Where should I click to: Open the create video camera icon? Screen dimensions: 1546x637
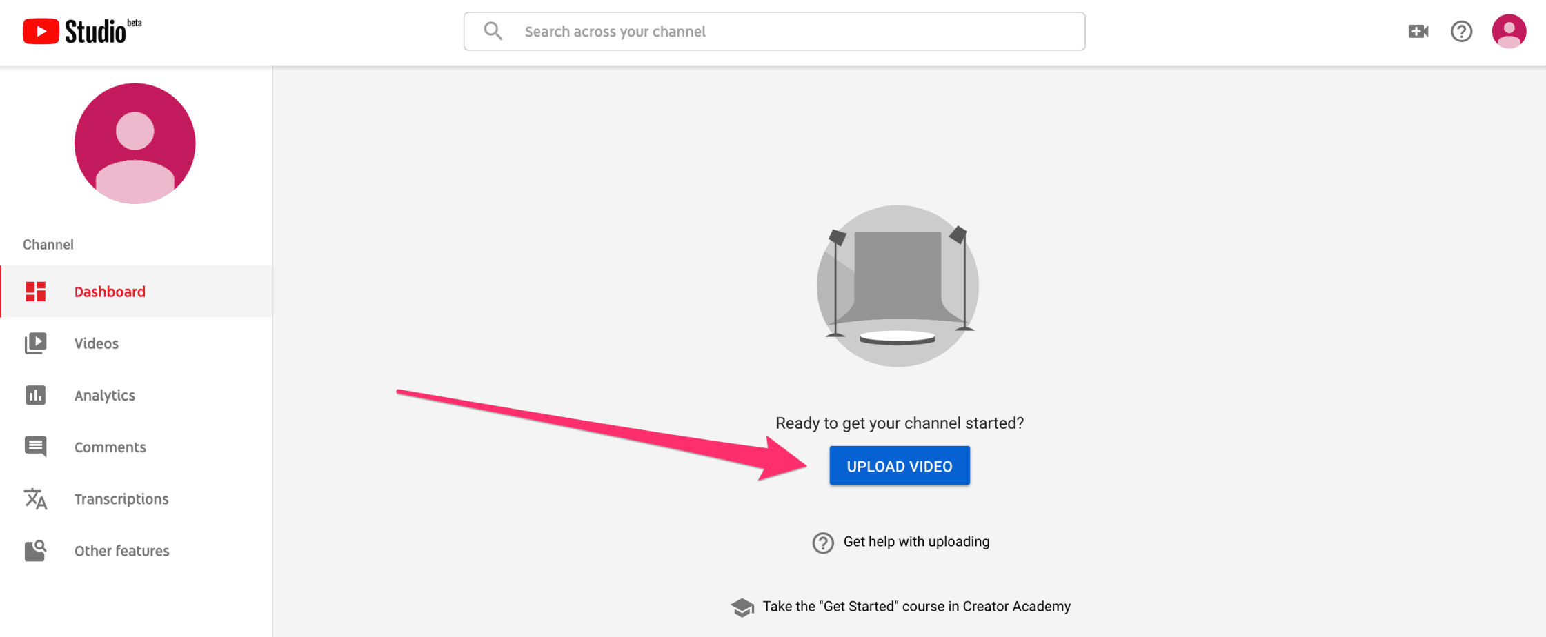coord(1418,31)
